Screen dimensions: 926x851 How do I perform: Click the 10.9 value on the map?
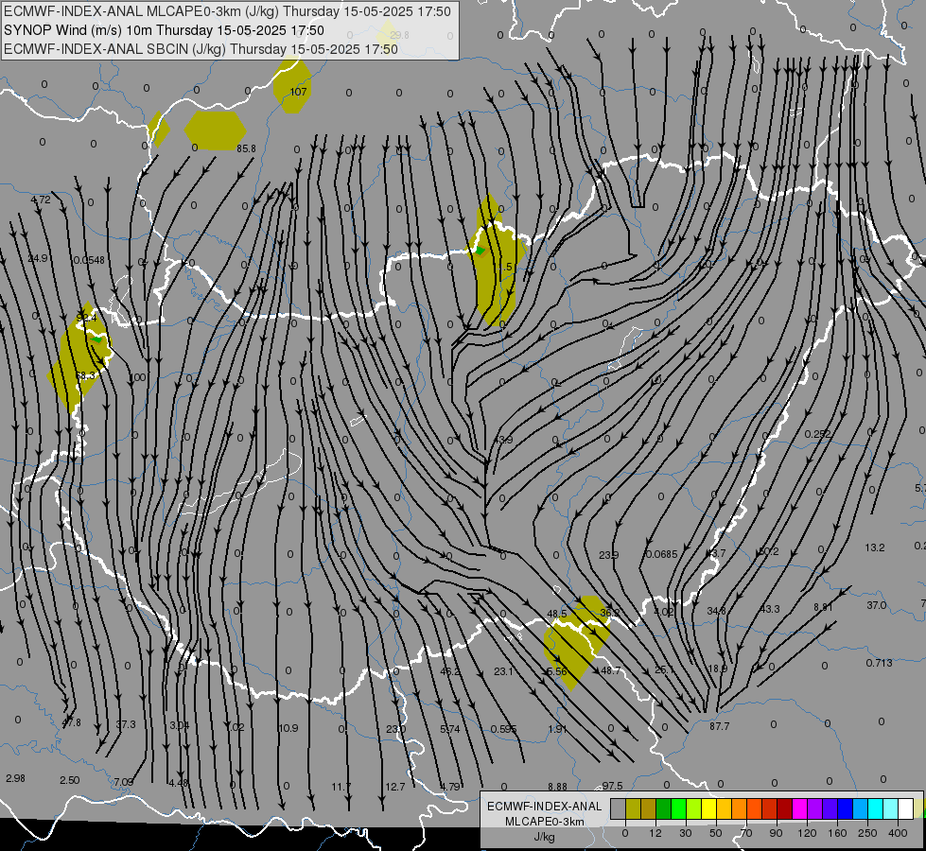point(288,727)
